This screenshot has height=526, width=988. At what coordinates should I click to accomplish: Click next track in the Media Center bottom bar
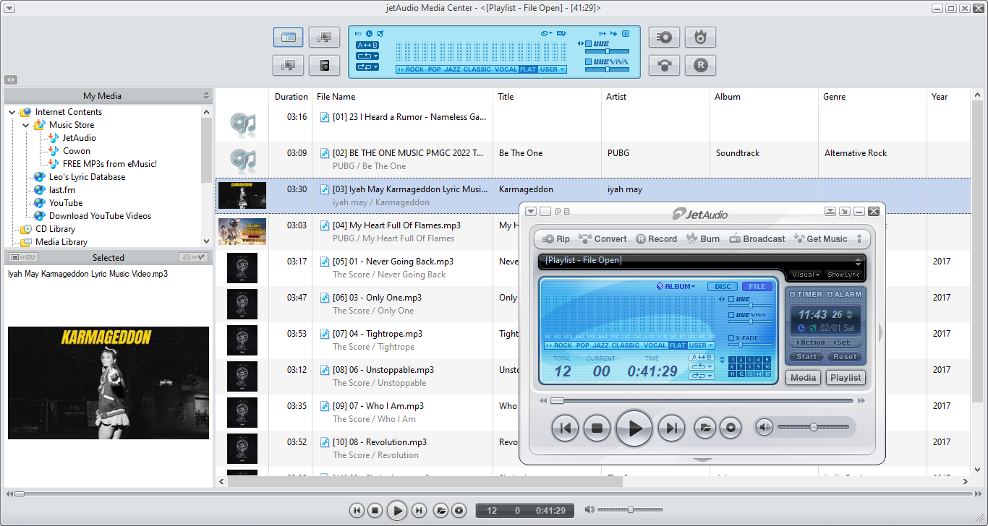(419, 511)
